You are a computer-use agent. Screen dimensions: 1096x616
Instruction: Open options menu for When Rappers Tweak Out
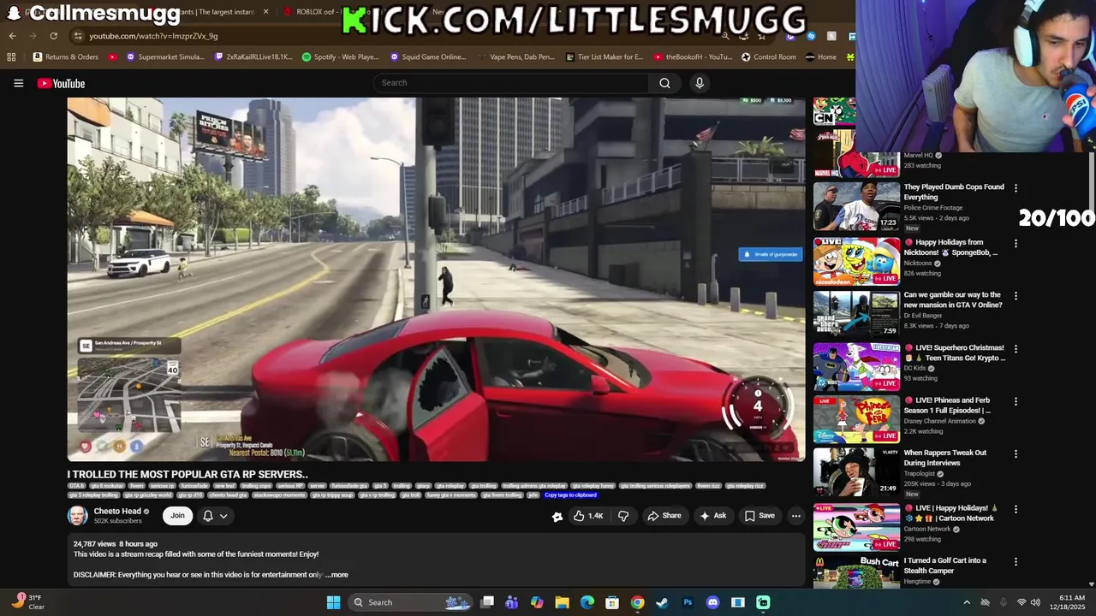(x=1016, y=454)
